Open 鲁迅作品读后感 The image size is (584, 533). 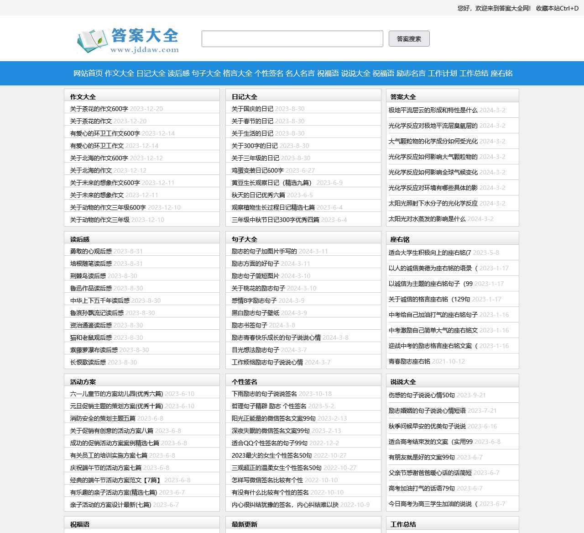pos(91,288)
